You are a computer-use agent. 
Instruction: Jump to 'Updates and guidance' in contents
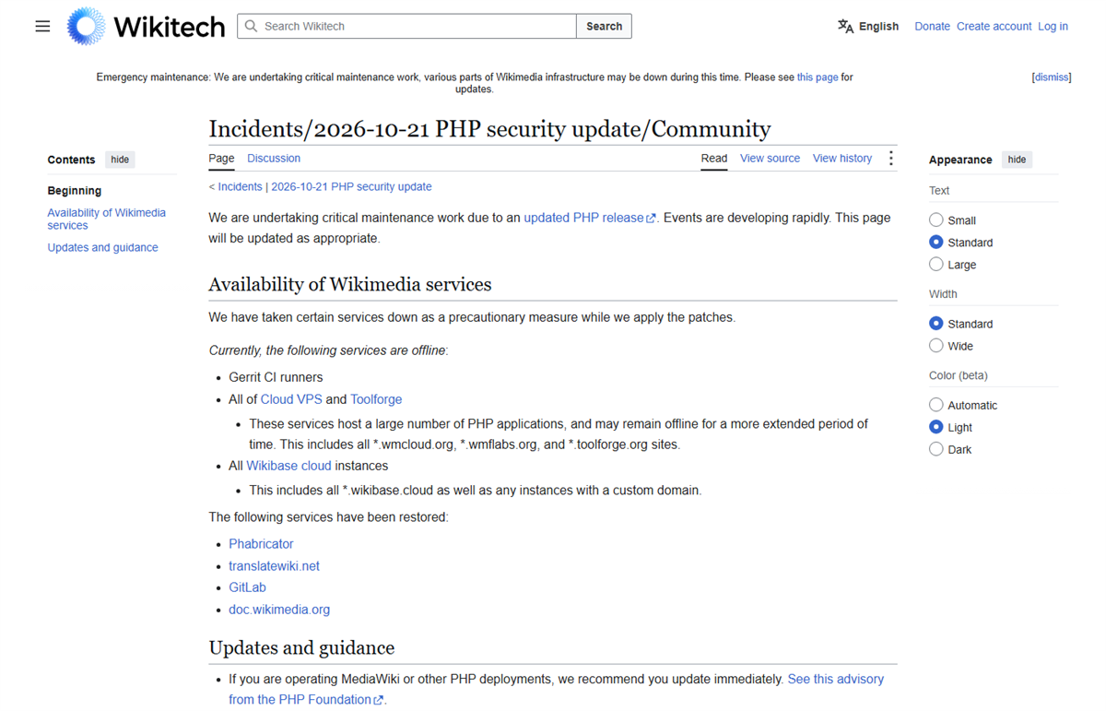click(103, 247)
